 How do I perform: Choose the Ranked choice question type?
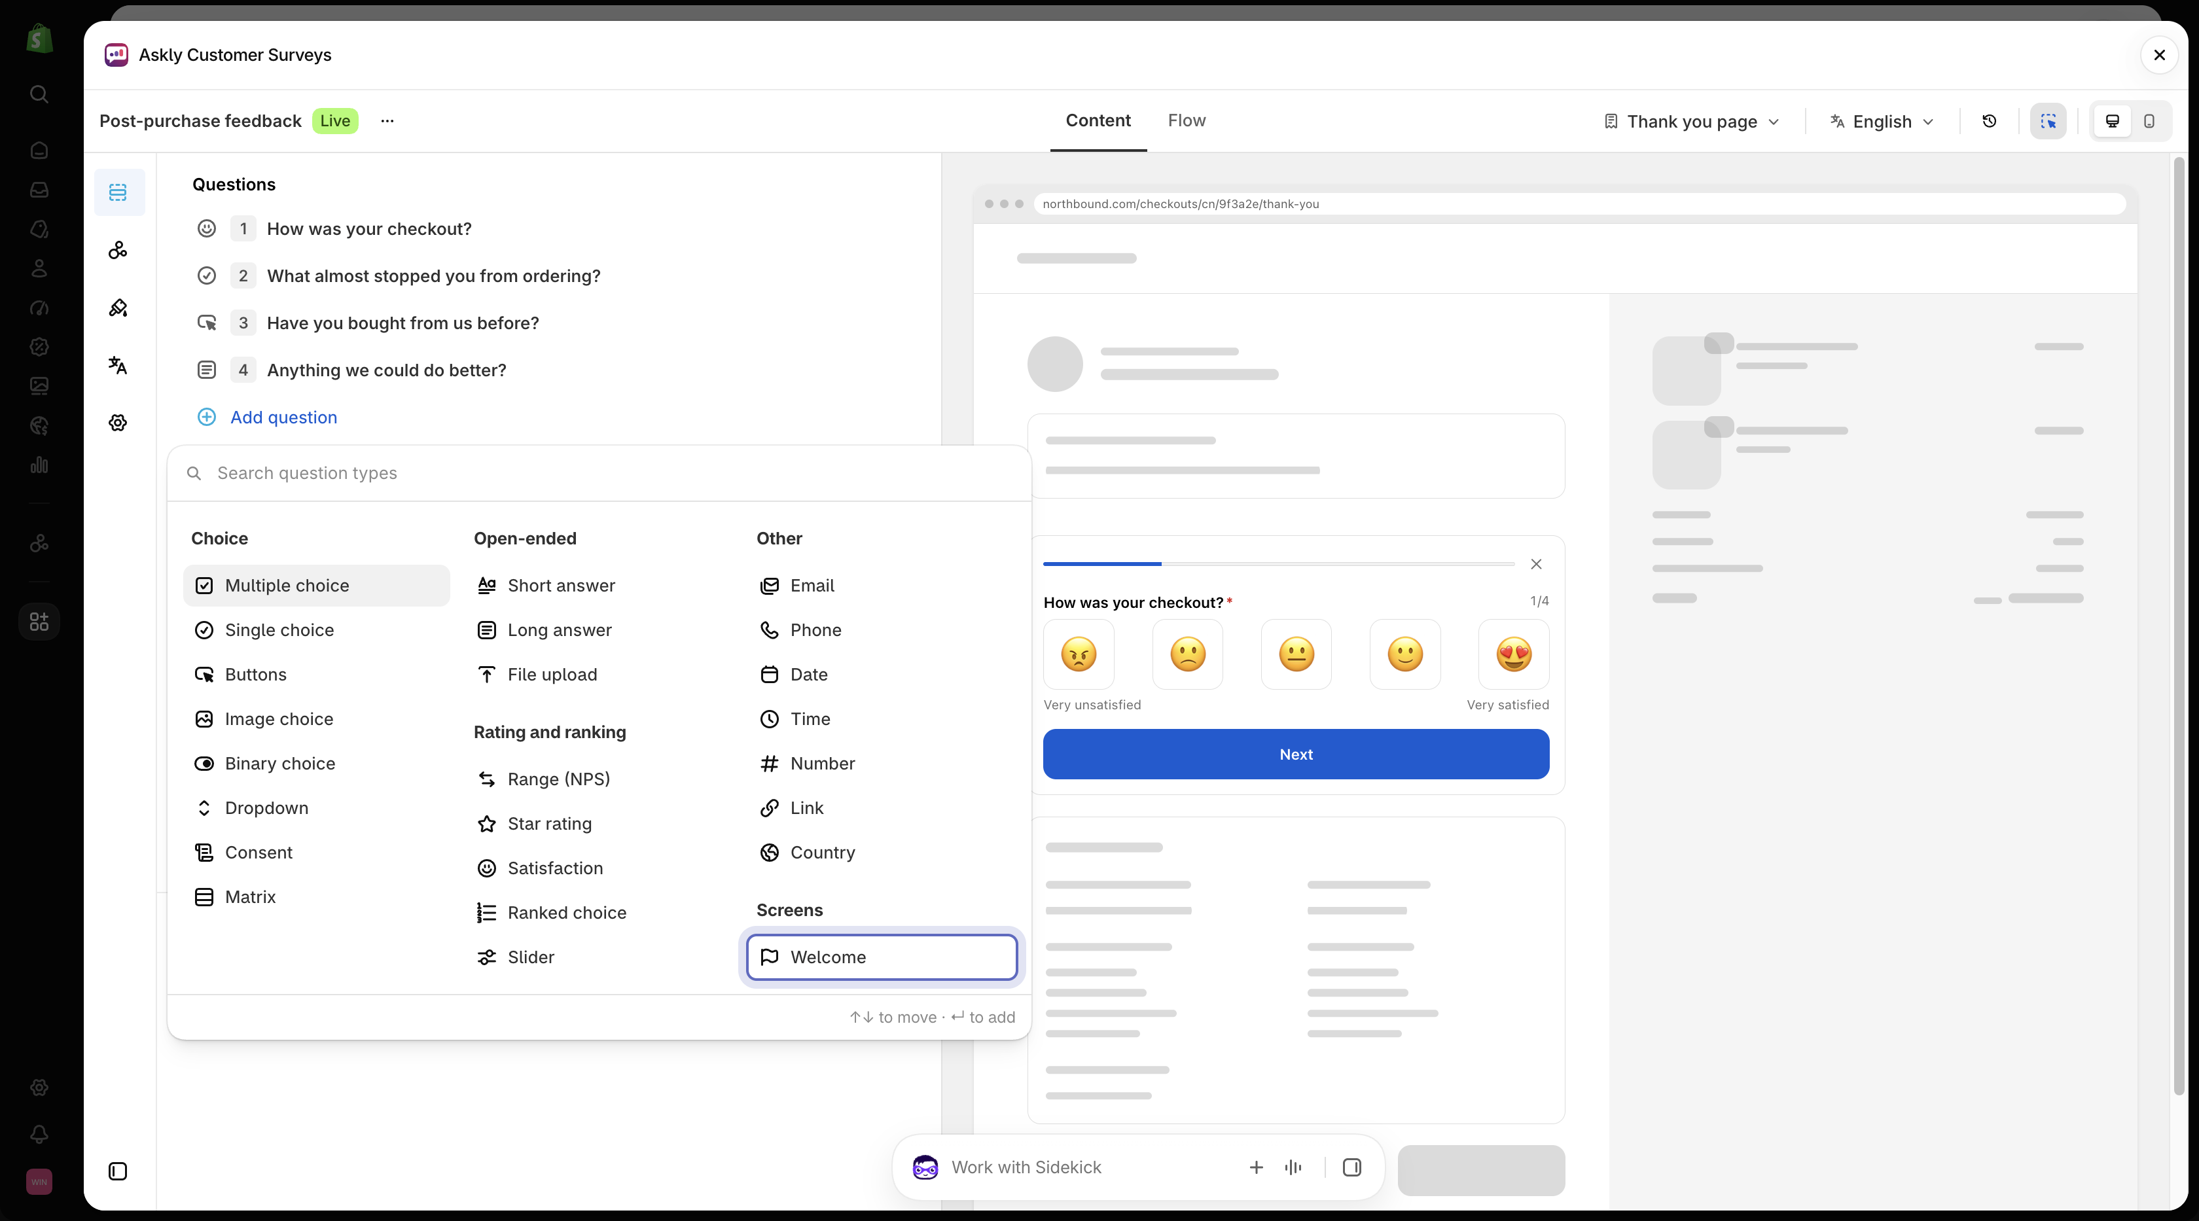coord(599,913)
